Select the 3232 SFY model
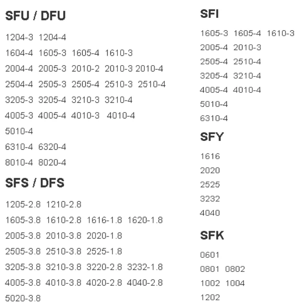This screenshot has height=308, width=301. (x=210, y=199)
